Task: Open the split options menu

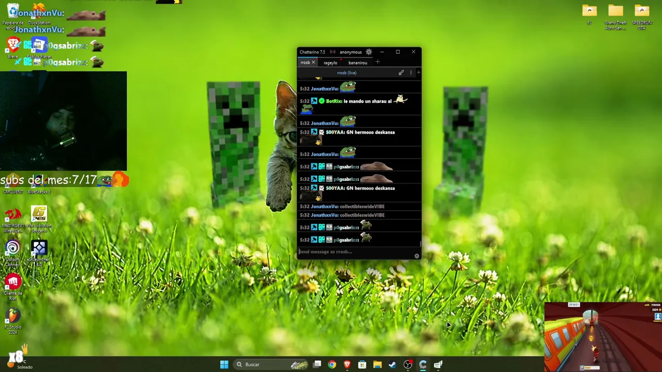Action: (x=411, y=73)
